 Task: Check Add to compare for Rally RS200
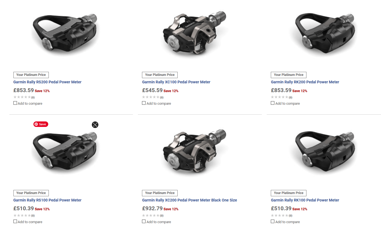coord(15,103)
